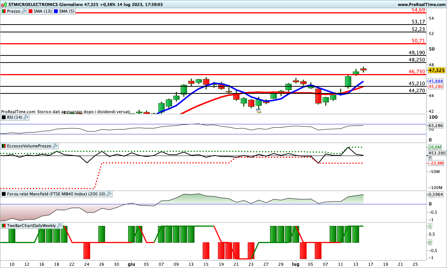The width and height of the screenshot is (447, 268).
Task: Click the blue 45,888 SMA value
Action: 435,81
